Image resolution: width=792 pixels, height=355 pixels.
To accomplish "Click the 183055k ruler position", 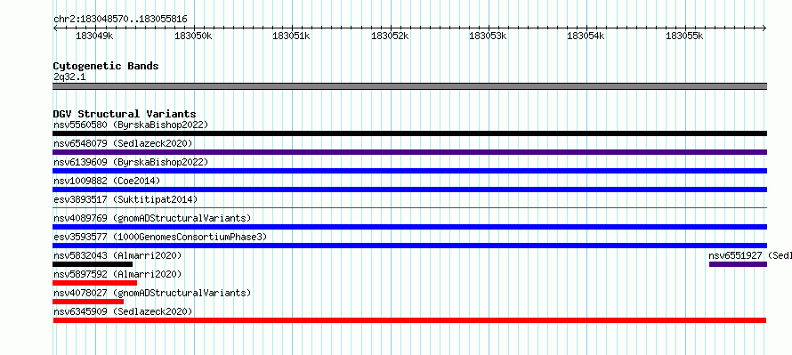I will 684,36.
